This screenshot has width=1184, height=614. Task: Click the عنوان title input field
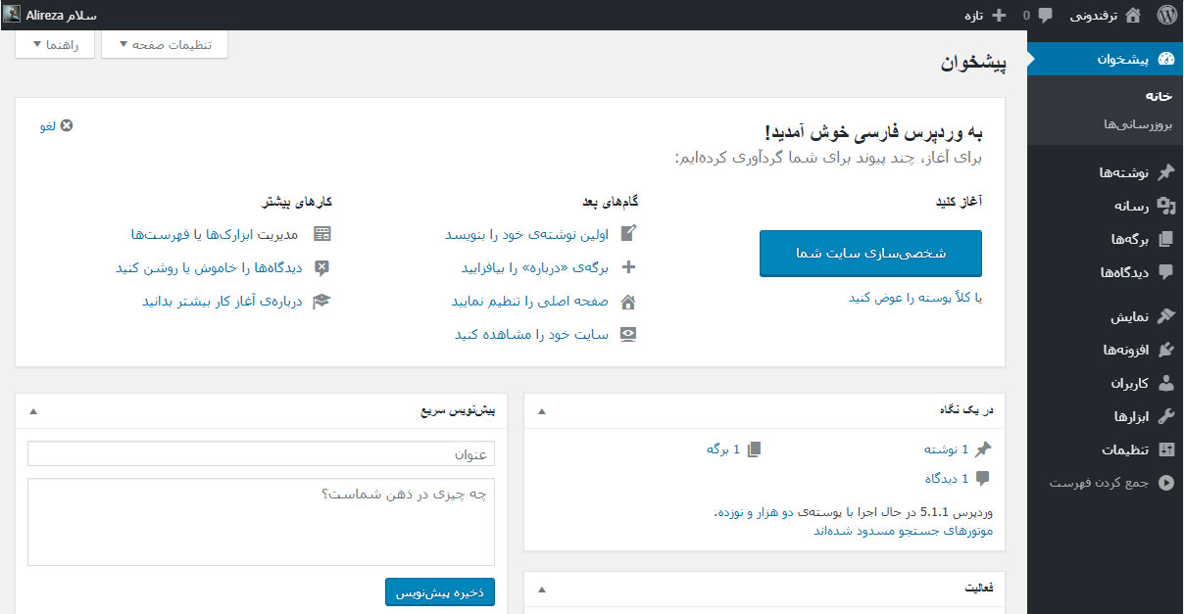pos(261,454)
